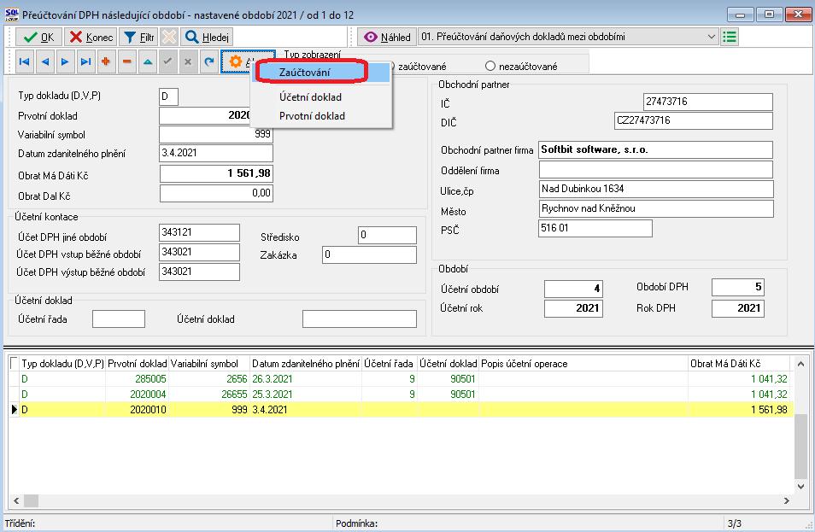Viewport: 815px width, 532px height.
Task: Click Obrat Dal Kč field
Action: pos(215,193)
